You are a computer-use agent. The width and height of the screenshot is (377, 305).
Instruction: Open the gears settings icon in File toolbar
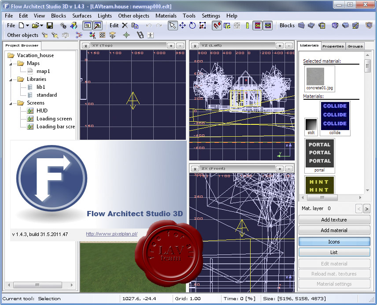(x=63, y=25)
